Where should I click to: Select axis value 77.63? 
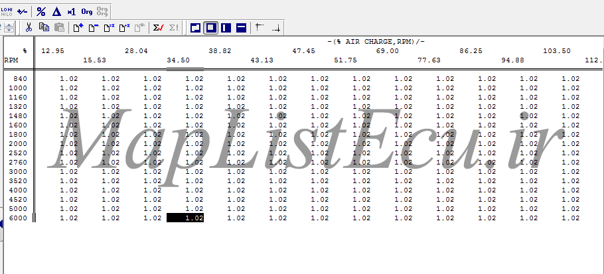[x=429, y=60]
